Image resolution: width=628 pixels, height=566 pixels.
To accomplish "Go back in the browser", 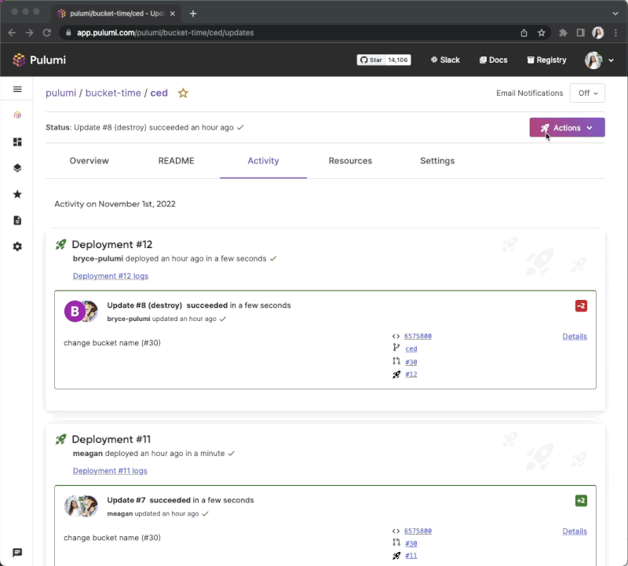I will point(12,33).
